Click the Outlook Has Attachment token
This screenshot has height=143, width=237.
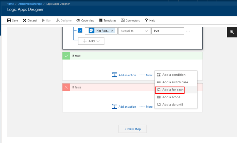(101, 31)
